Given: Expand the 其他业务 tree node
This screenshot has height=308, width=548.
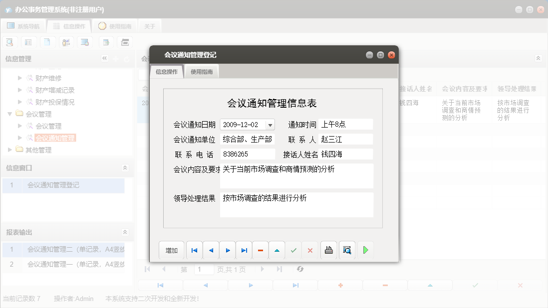Looking at the screenshot, I should (8, 149).
